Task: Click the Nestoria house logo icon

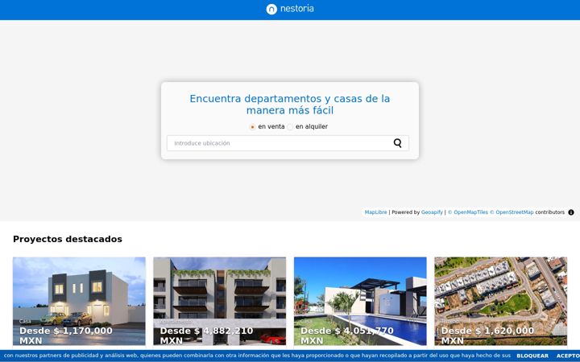Action: click(271, 9)
